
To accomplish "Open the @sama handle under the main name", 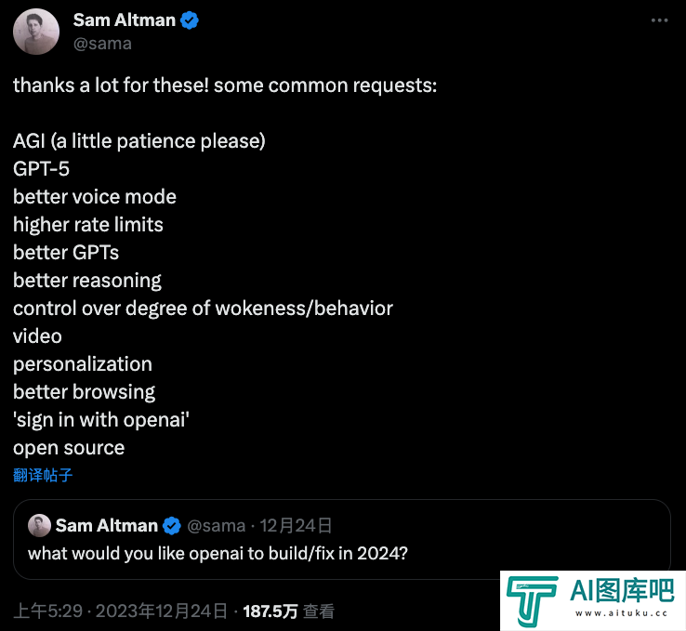I will [102, 44].
